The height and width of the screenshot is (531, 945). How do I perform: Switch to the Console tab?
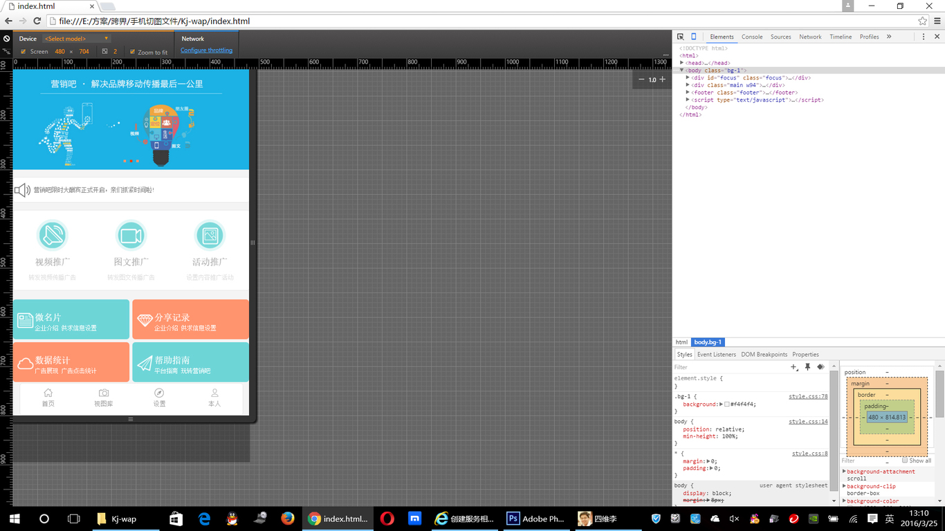tap(752, 37)
